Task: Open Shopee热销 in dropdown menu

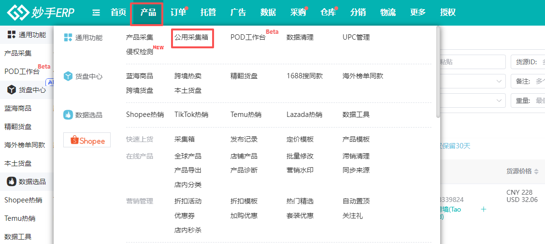Action: (145, 115)
